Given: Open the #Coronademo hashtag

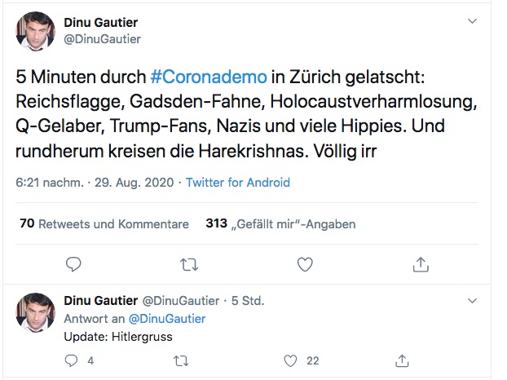Looking at the screenshot, I should click(208, 77).
